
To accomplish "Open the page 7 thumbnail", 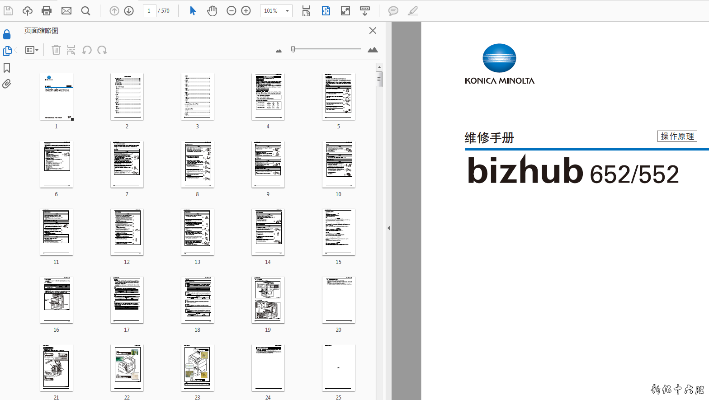I will [x=127, y=164].
